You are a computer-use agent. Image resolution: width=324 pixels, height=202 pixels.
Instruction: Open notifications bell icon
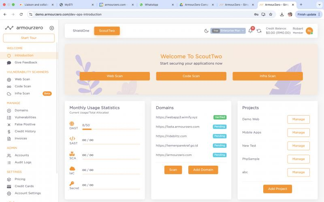[250, 31]
